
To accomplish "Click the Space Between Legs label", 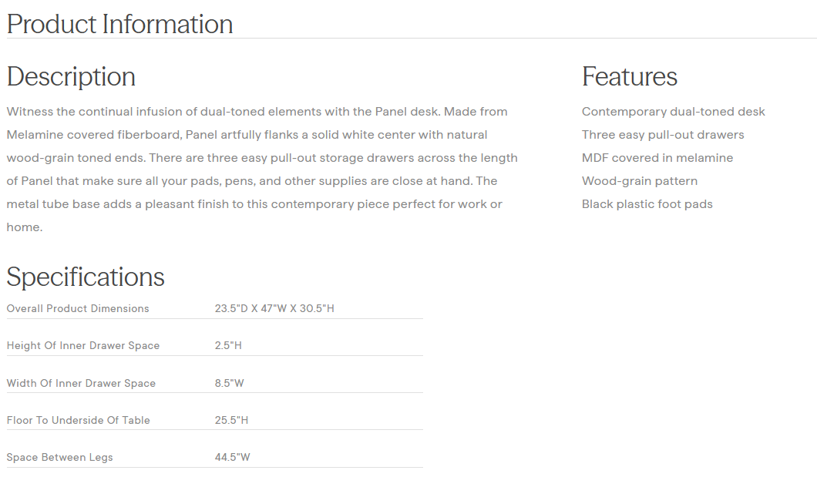I will [x=59, y=457].
